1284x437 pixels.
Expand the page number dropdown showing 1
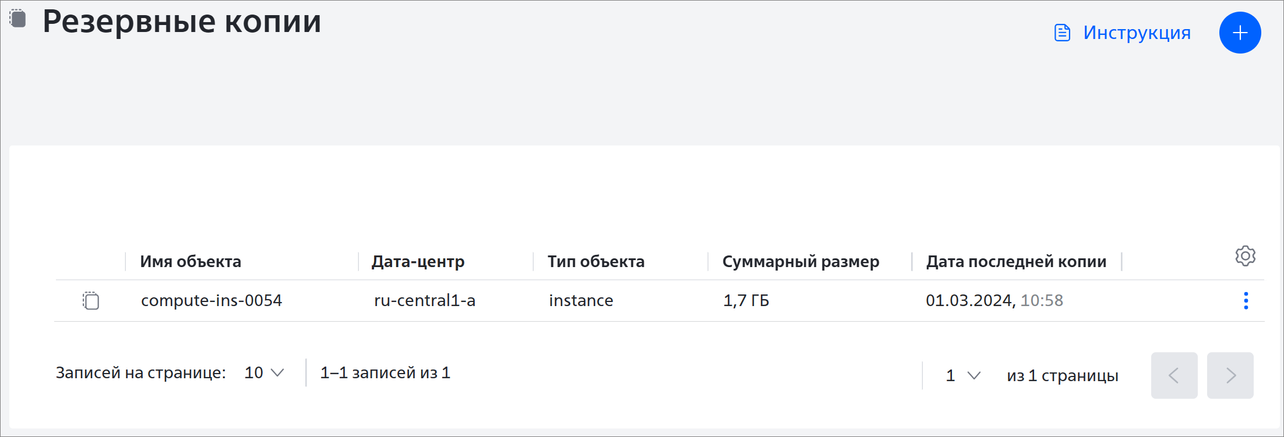(963, 376)
